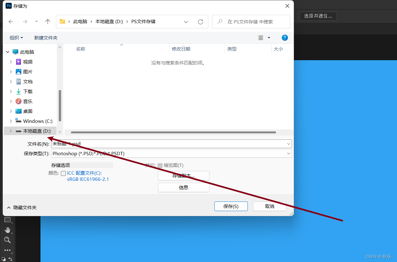Change view layout icon in dialog toolbar
Screen dimensions: 397x262
[x=261, y=38]
